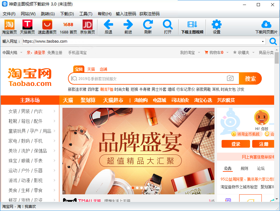The height and width of the screenshot is (211, 280).
Task: Click the orange 登录 button
Action: pyautogui.click(x=236, y=144)
